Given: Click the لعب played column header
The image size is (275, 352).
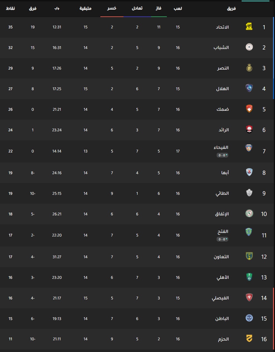Looking at the screenshot, I should [x=178, y=8].
